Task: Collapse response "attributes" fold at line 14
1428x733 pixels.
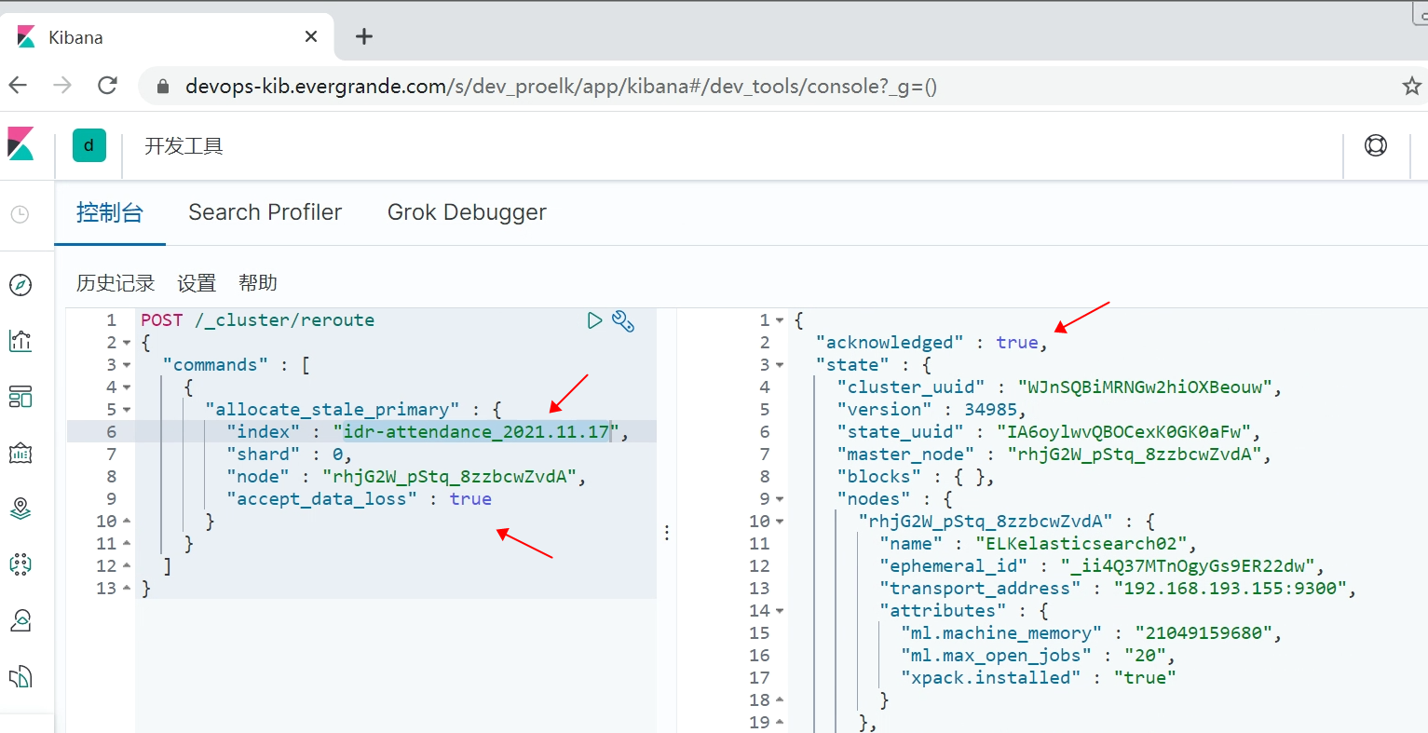Action: [780, 611]
